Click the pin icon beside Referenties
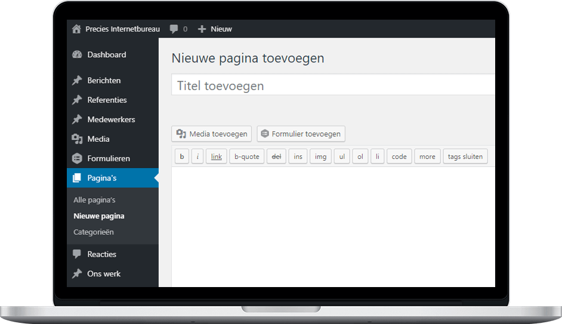Viewport: 562px width, 324px height. pos(77,100)
